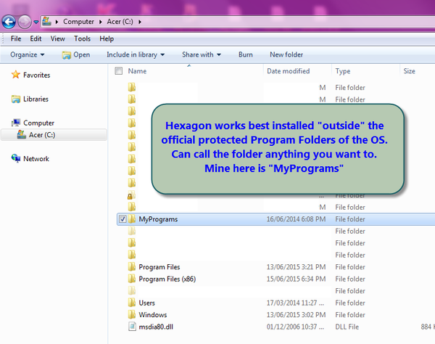The width and height of the screenshot is (435, 344).
Task: Select Acer (C:) in the address bar
Action: pos(120,22)
